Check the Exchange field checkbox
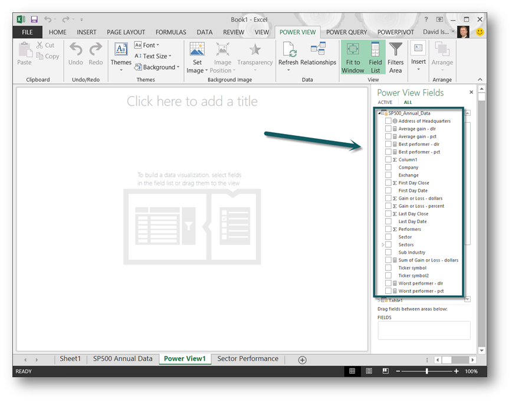This screenshot has height=402, width=512. tap(388, 175)
